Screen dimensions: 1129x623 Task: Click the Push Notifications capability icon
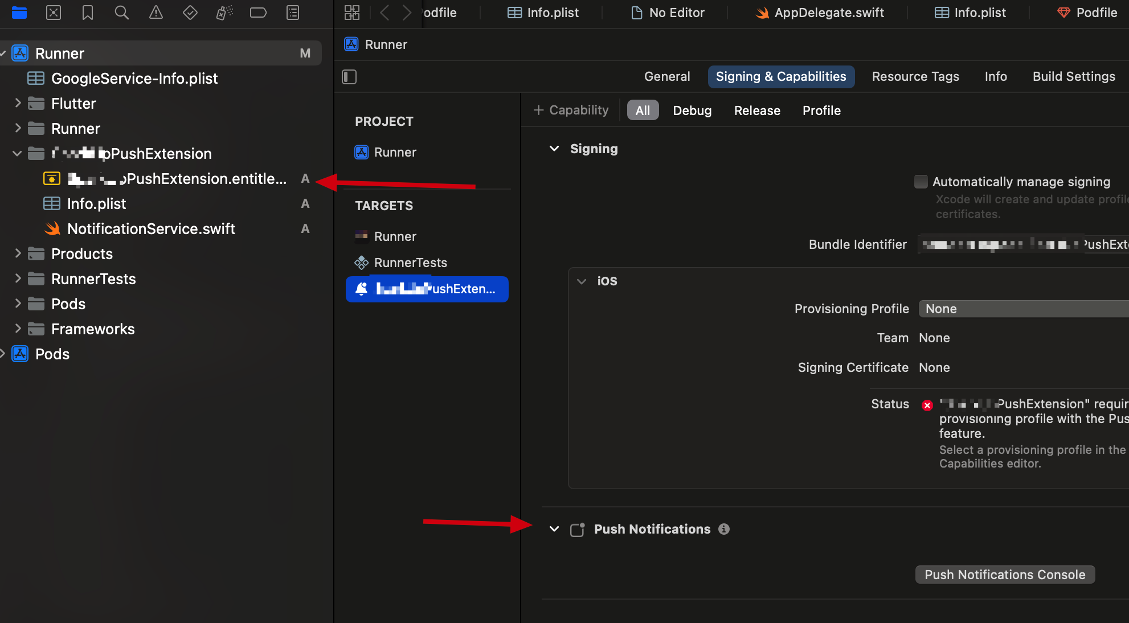pos(578,530)
